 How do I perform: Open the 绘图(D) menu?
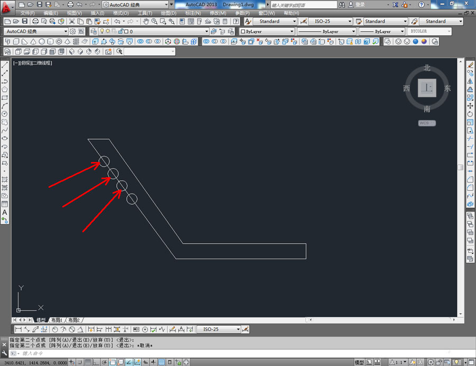click(x=169, y=13)
